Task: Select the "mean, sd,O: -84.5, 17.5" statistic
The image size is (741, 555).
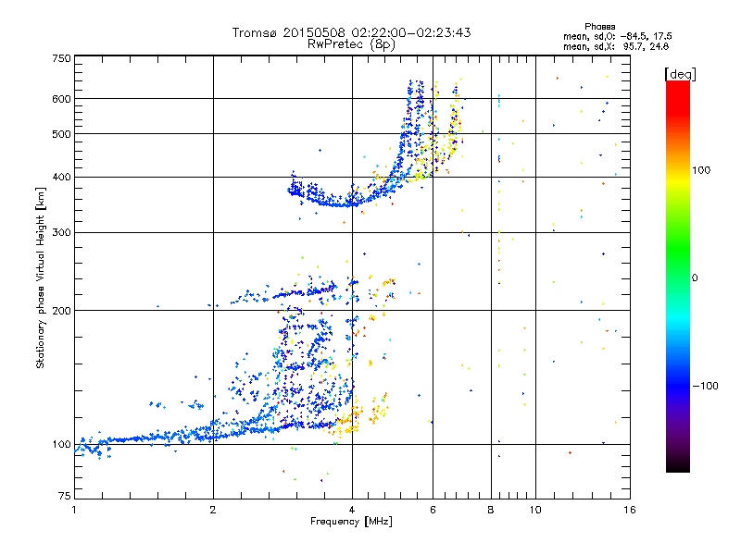Action: pos(617,36)
